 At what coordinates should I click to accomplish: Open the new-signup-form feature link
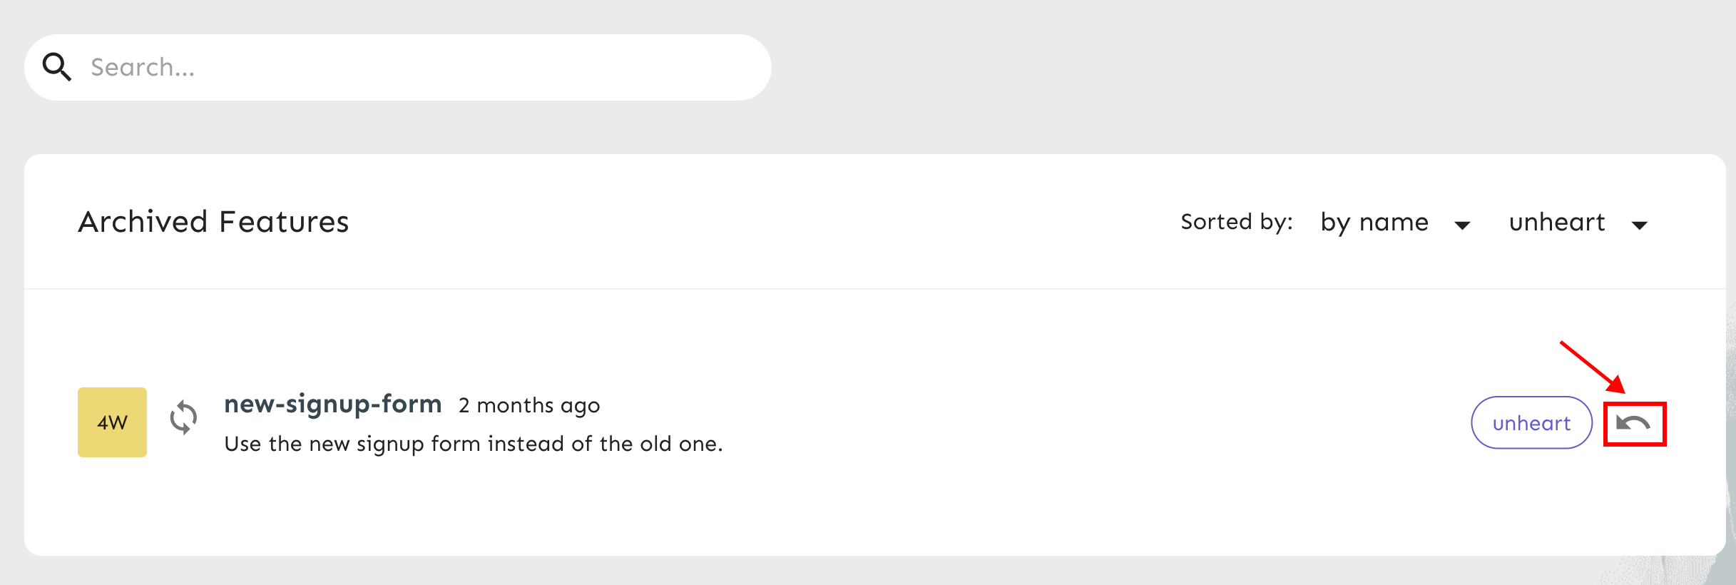tap(333, 404)
